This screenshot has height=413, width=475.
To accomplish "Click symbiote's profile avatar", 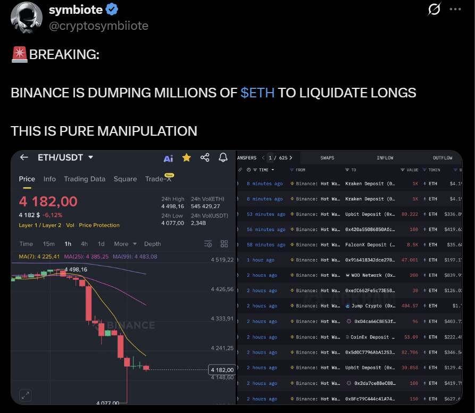I will pyautogui.click(x=26, y=18).
